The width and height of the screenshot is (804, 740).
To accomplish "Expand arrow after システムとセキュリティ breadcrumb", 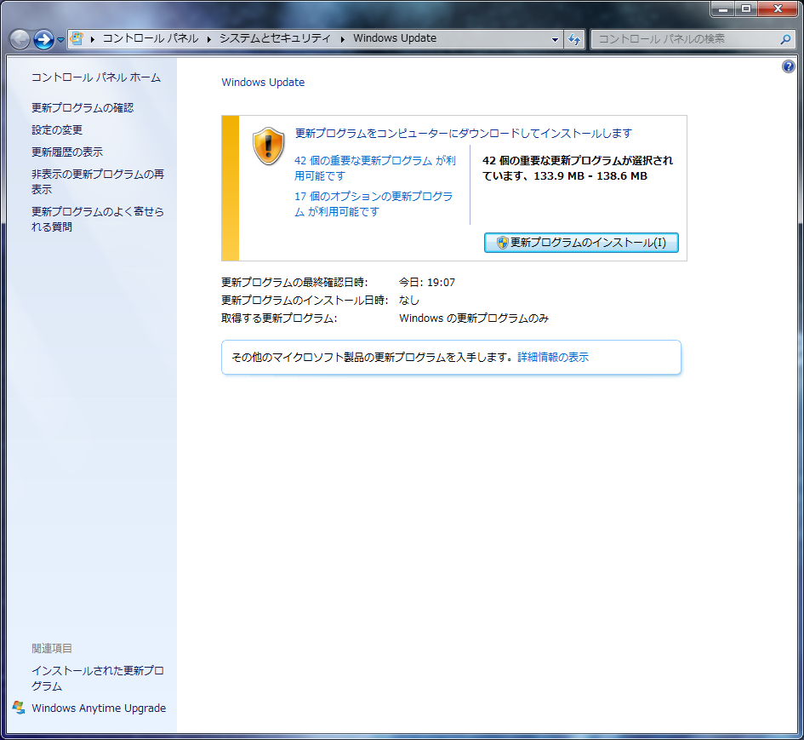I will (x=343, y=39).
